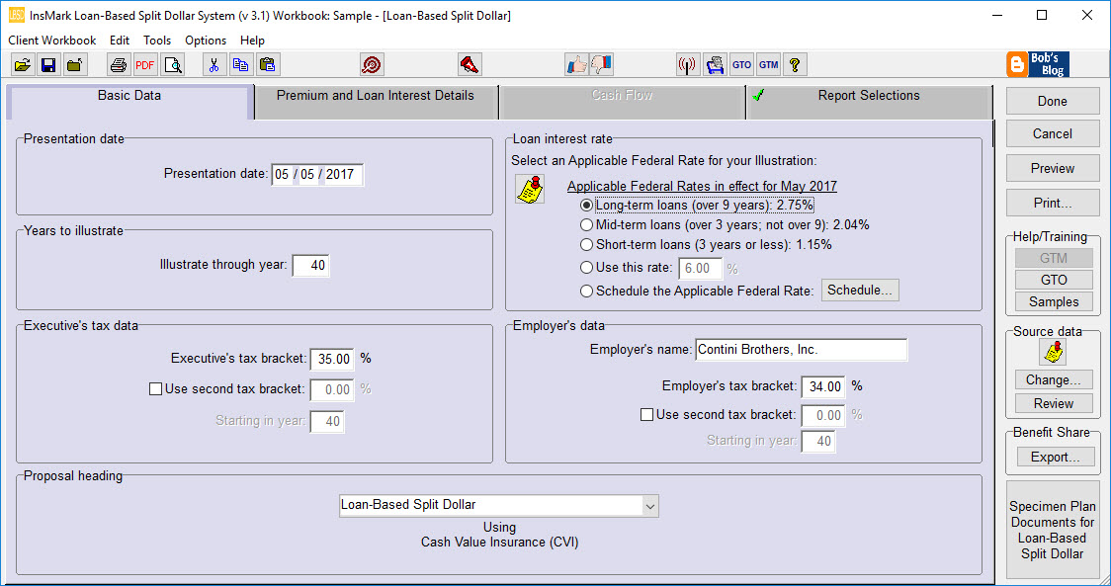Switch to the Report Selections tab

tap(870, 95)
